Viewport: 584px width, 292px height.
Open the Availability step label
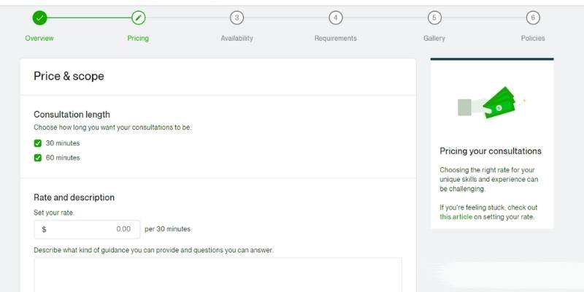[x=237, y=39]
